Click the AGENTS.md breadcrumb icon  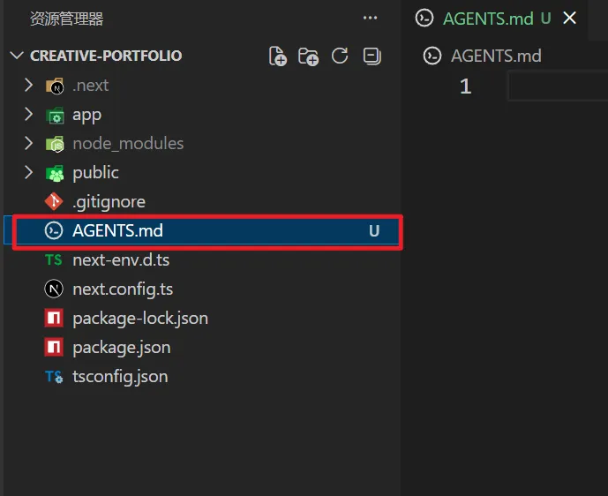432,56
